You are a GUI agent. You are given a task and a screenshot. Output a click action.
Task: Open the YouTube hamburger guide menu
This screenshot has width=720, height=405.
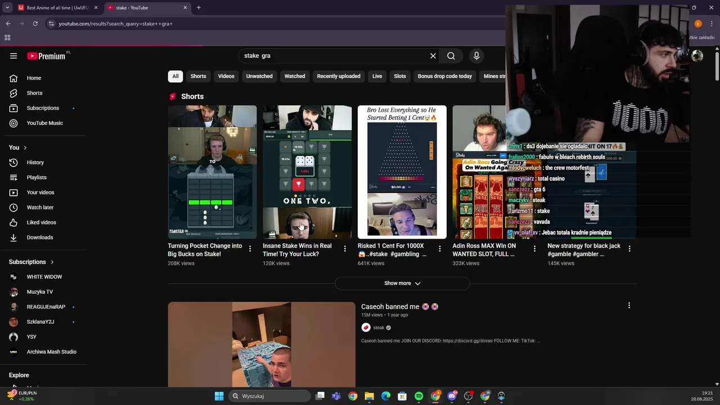pyautogui.click(x=13, y=56)
